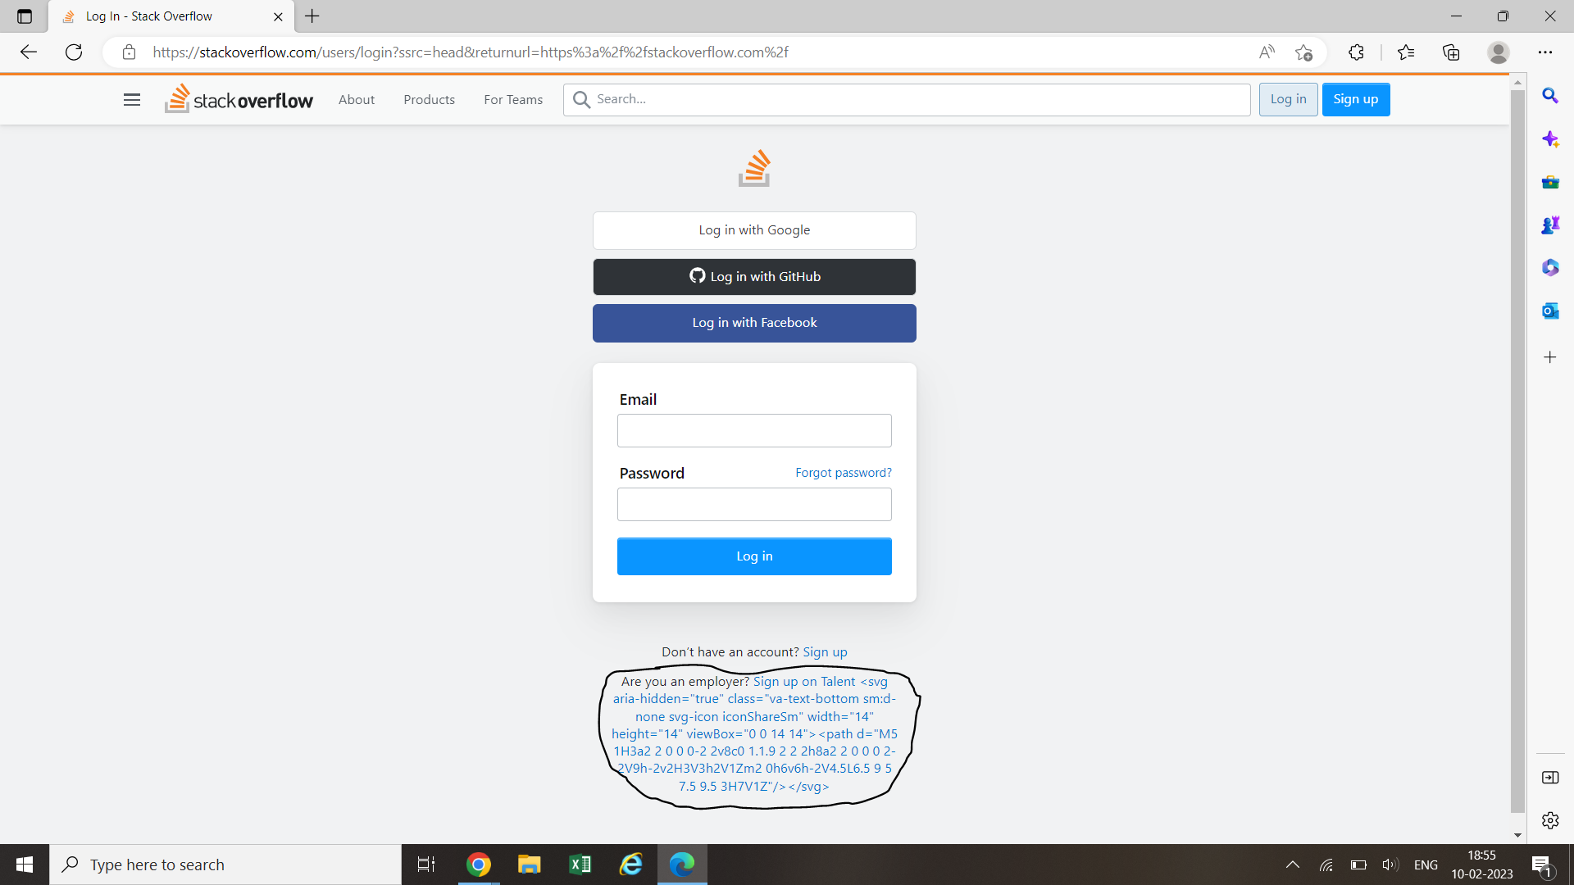Click the browser refresh icon
The image size is (1574, 885).
pos(72,52)
